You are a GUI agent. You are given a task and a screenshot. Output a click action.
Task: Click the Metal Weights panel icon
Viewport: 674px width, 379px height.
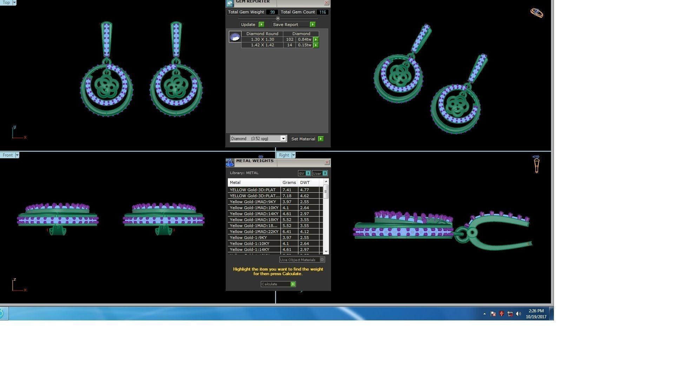230,162
